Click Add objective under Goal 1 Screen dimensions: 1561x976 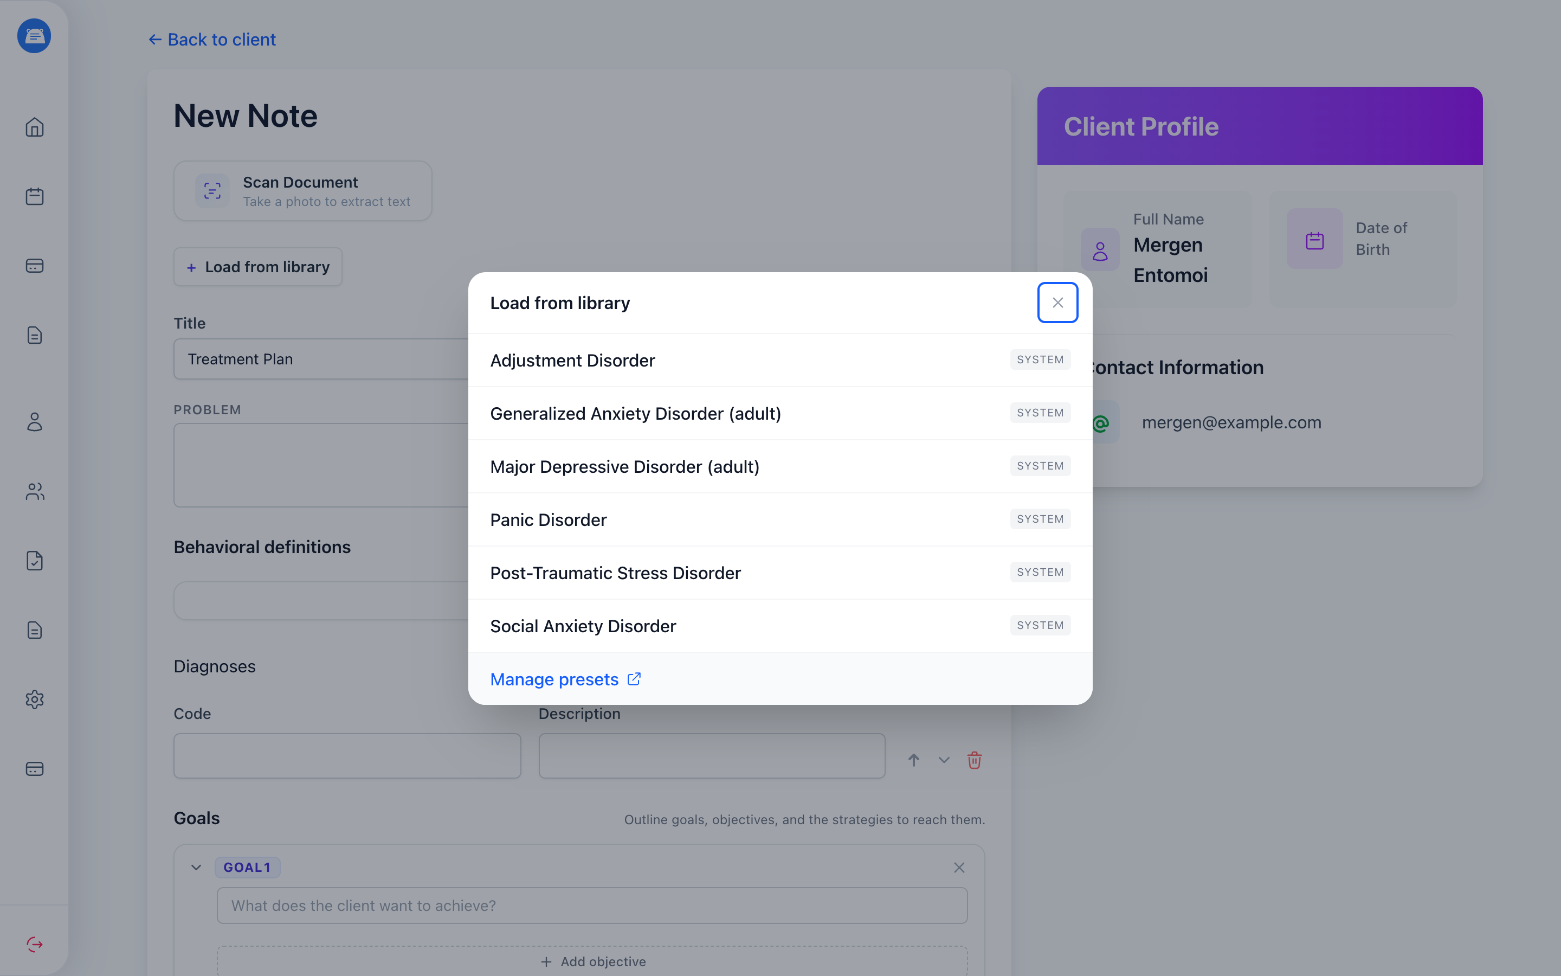pyautogui.click(x=592, y=961)
